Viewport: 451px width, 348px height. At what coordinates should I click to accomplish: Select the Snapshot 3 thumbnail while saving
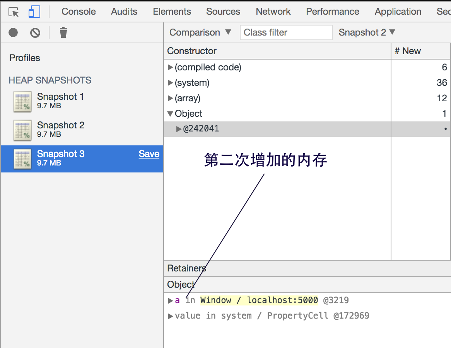(22, 159)
